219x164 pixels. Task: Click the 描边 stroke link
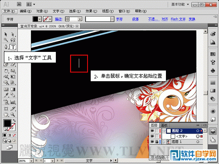pos(59,19)
